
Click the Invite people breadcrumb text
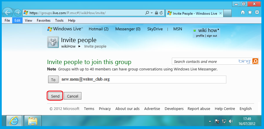click(95, 46)
